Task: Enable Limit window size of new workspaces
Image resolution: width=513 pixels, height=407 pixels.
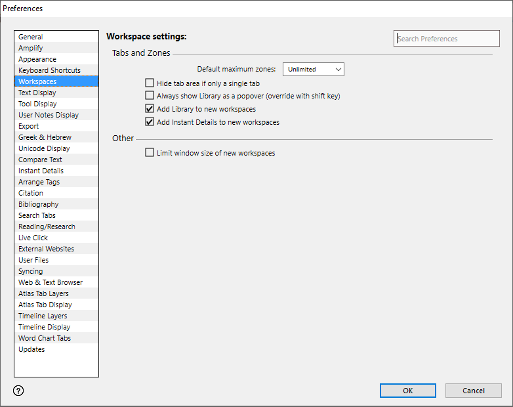Action: (x=150, y=153)
